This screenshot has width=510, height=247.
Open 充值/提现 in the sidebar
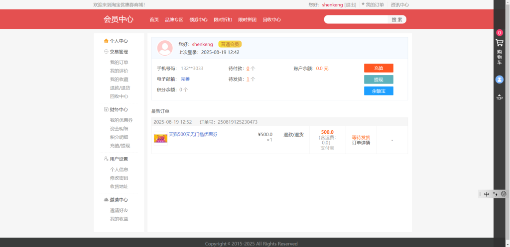coord(120,146)
